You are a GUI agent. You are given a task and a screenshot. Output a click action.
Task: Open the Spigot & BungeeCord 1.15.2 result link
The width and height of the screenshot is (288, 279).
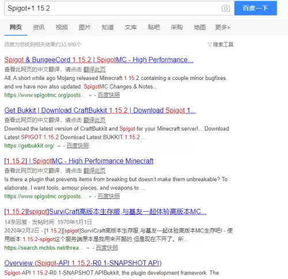(x=98, y=60)
